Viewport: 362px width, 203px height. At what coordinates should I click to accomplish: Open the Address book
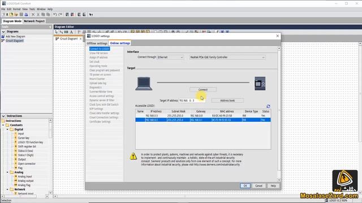(227, 100)
